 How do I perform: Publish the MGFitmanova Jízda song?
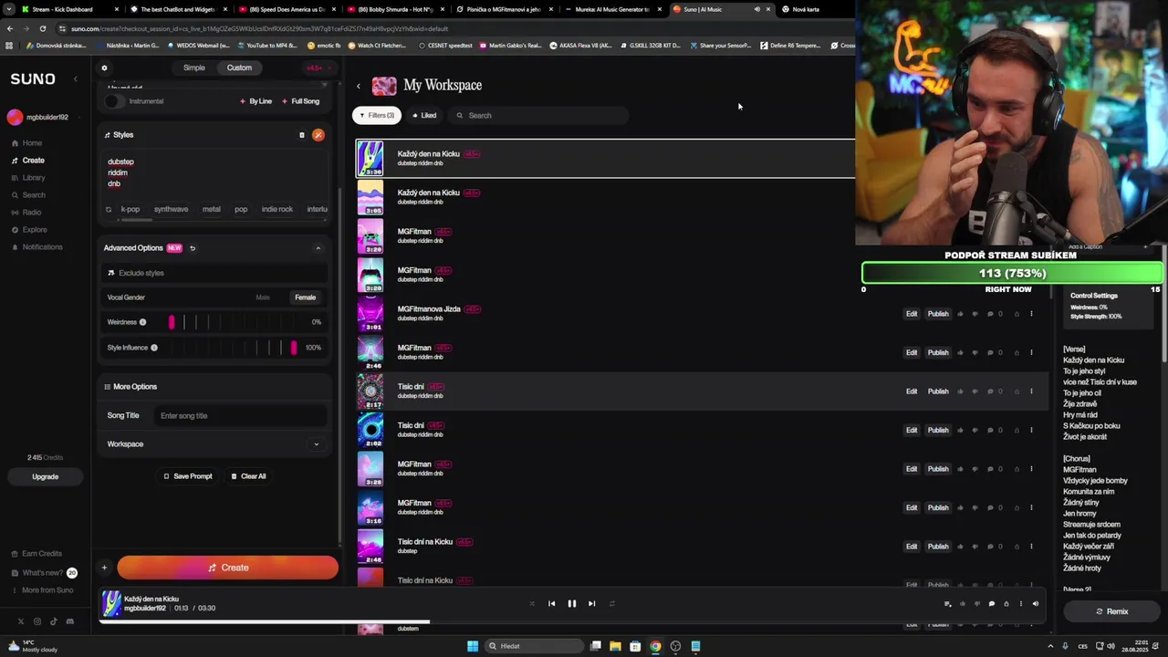(938, 314)
